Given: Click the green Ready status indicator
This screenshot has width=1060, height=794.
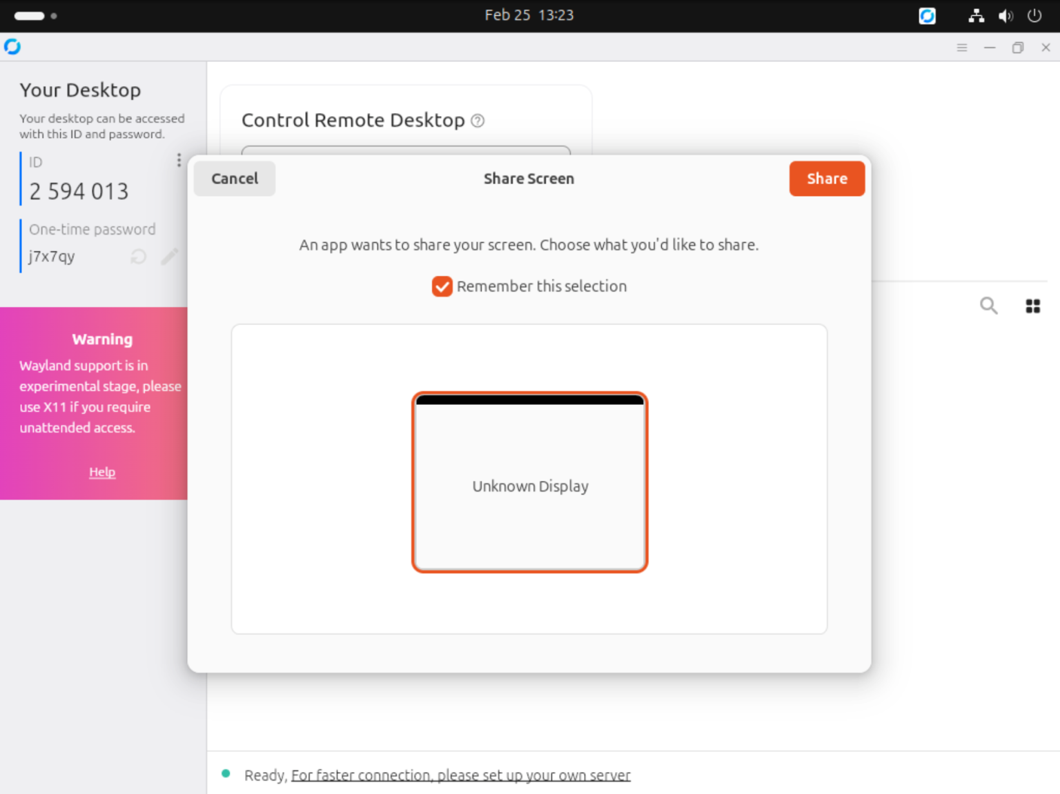Looking at the screenshot, I should tap(226, 775).
